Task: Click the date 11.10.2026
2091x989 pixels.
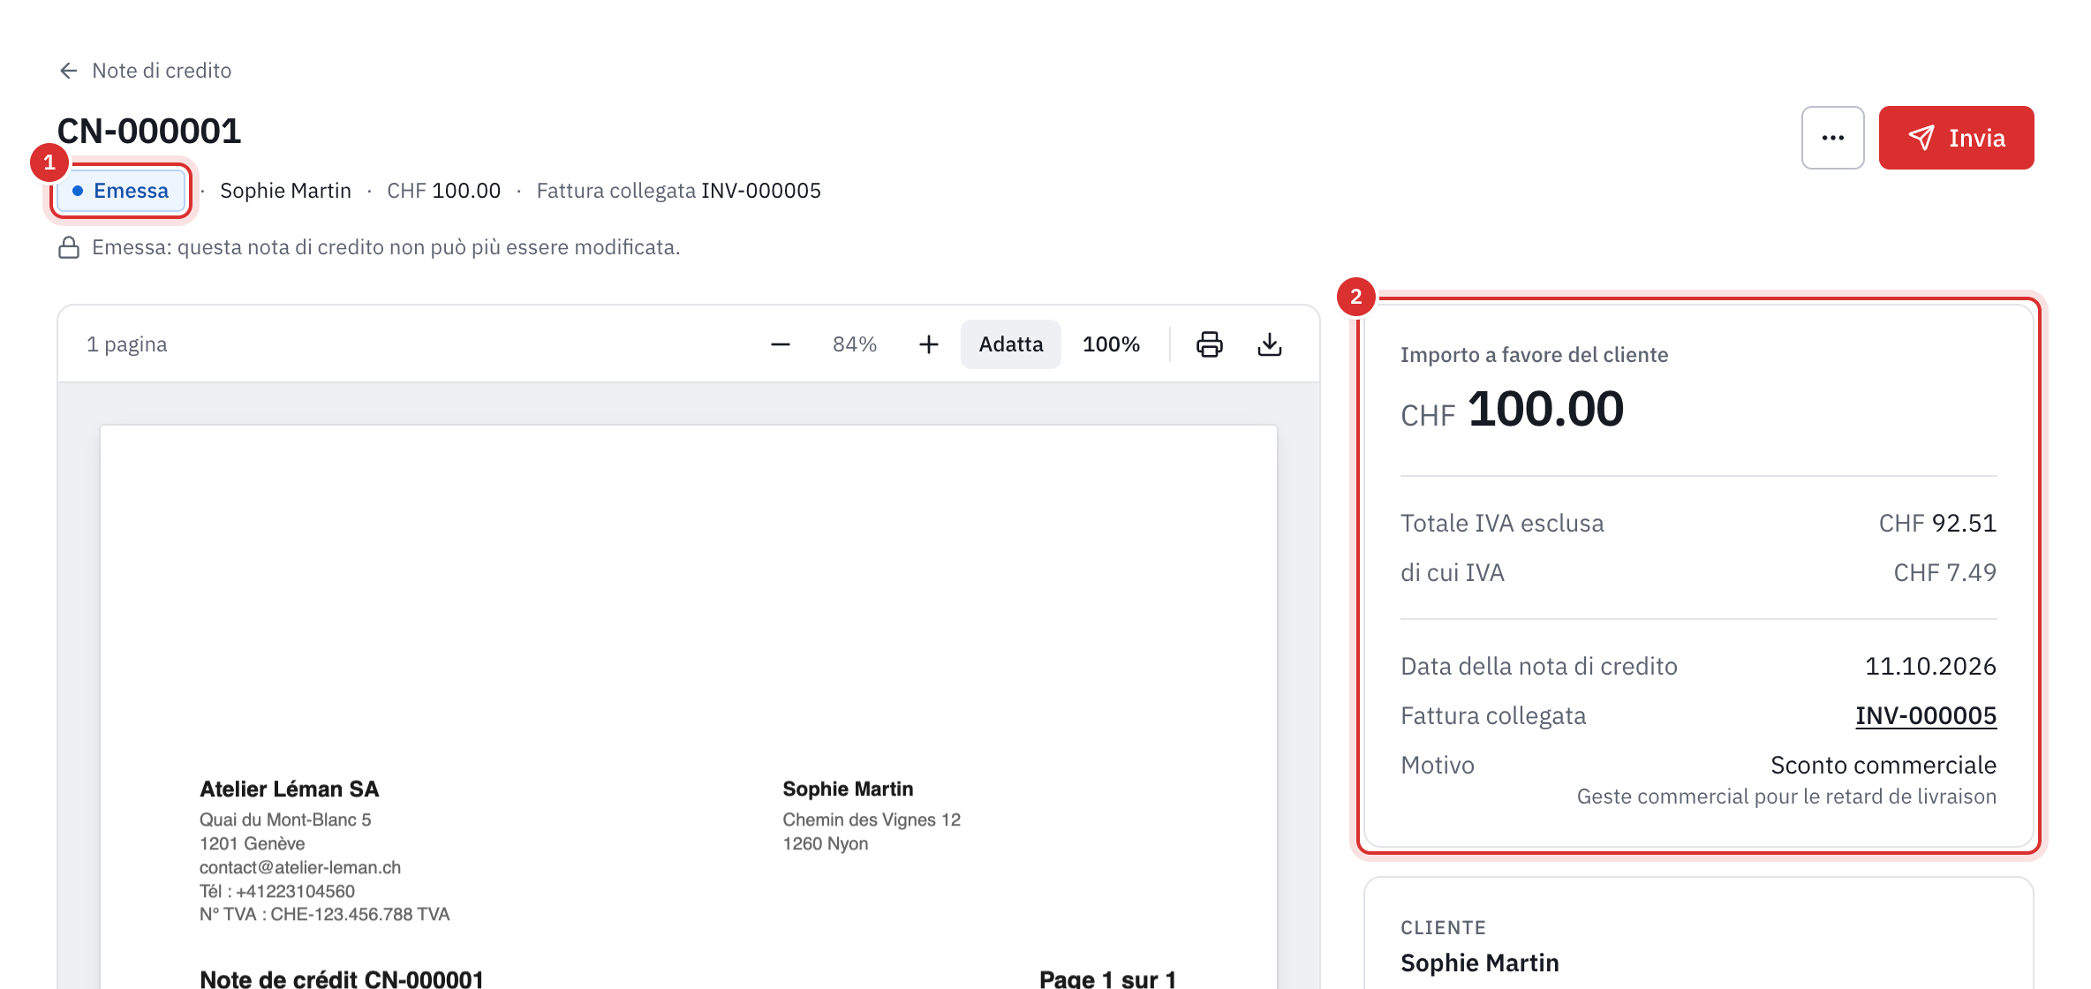Action: point(1930,667)
